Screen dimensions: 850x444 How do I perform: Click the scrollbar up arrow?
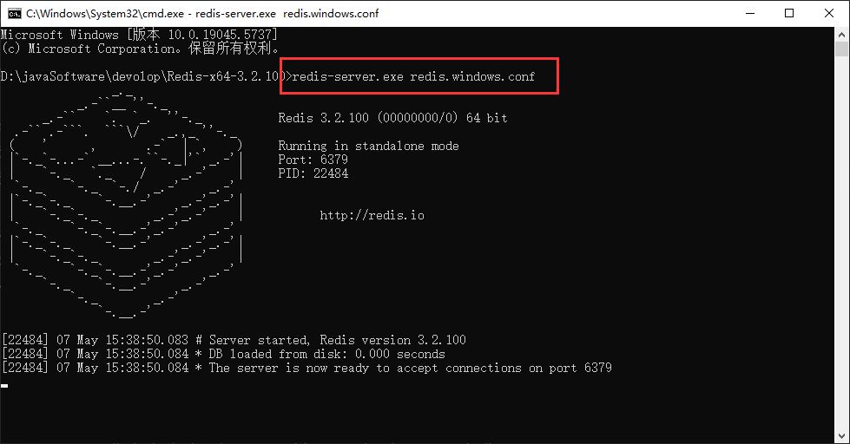tap(841, 35)
